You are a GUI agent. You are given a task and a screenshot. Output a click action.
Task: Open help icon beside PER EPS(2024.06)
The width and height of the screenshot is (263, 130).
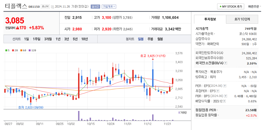(225, 86)
